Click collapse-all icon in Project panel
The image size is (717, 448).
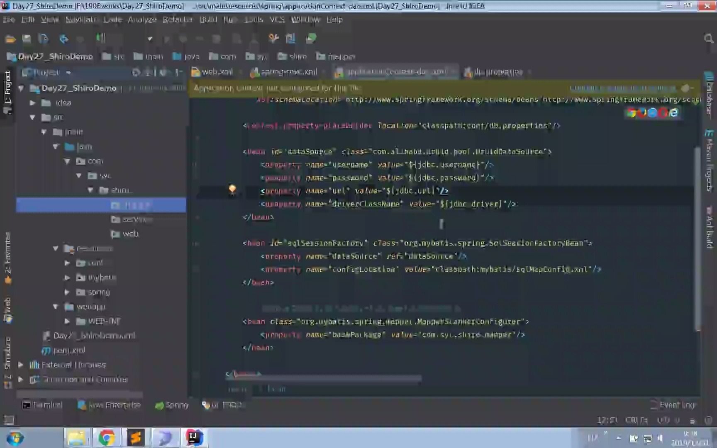tap(148, 73)
